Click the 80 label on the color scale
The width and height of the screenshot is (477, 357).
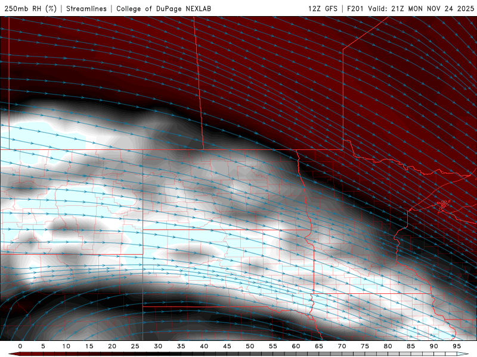(x=388, y=346)
